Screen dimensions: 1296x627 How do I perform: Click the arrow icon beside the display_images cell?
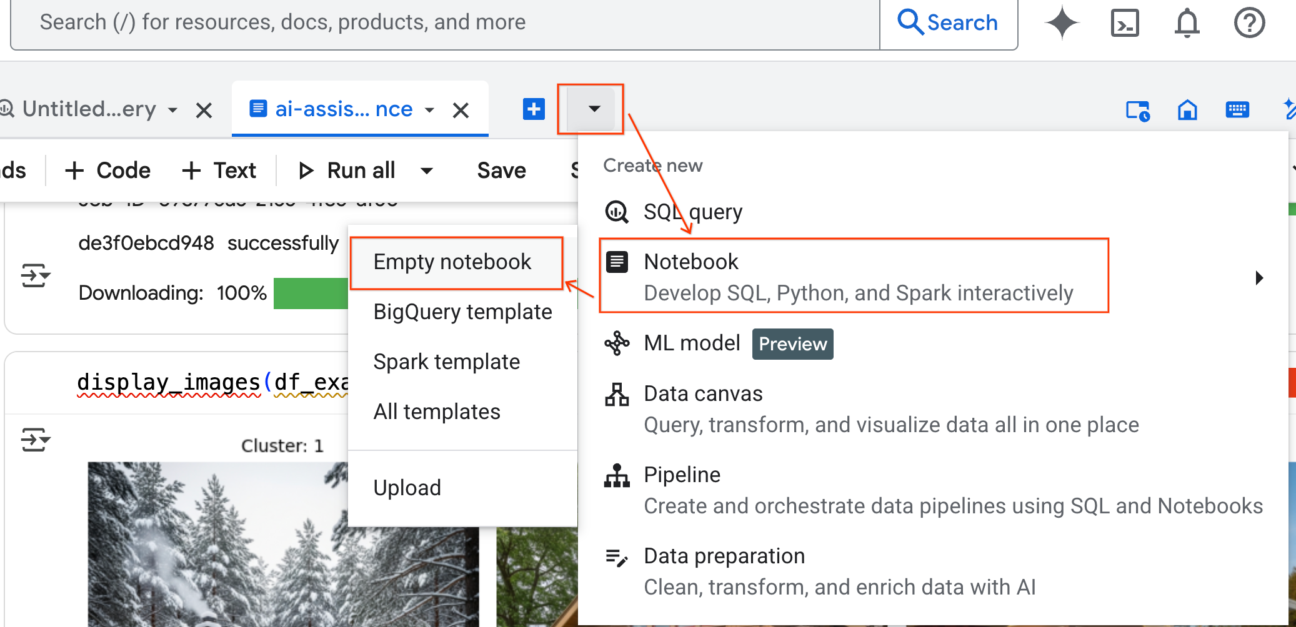pyautogui.click(x=36, y=440)
